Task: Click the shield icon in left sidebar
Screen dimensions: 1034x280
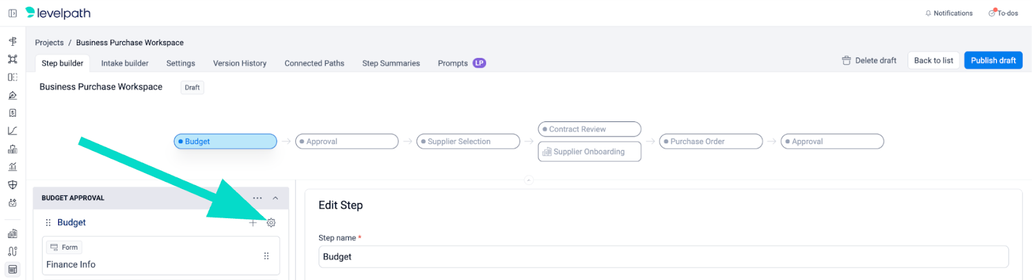Action: point(12,185)
